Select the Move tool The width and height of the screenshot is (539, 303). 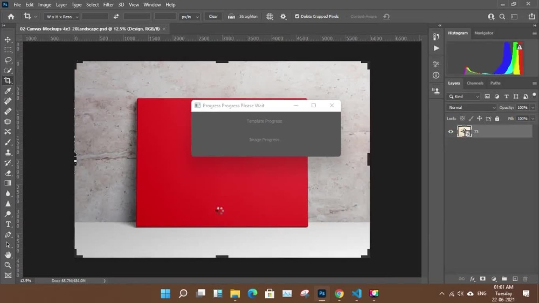tap(8, 39)
